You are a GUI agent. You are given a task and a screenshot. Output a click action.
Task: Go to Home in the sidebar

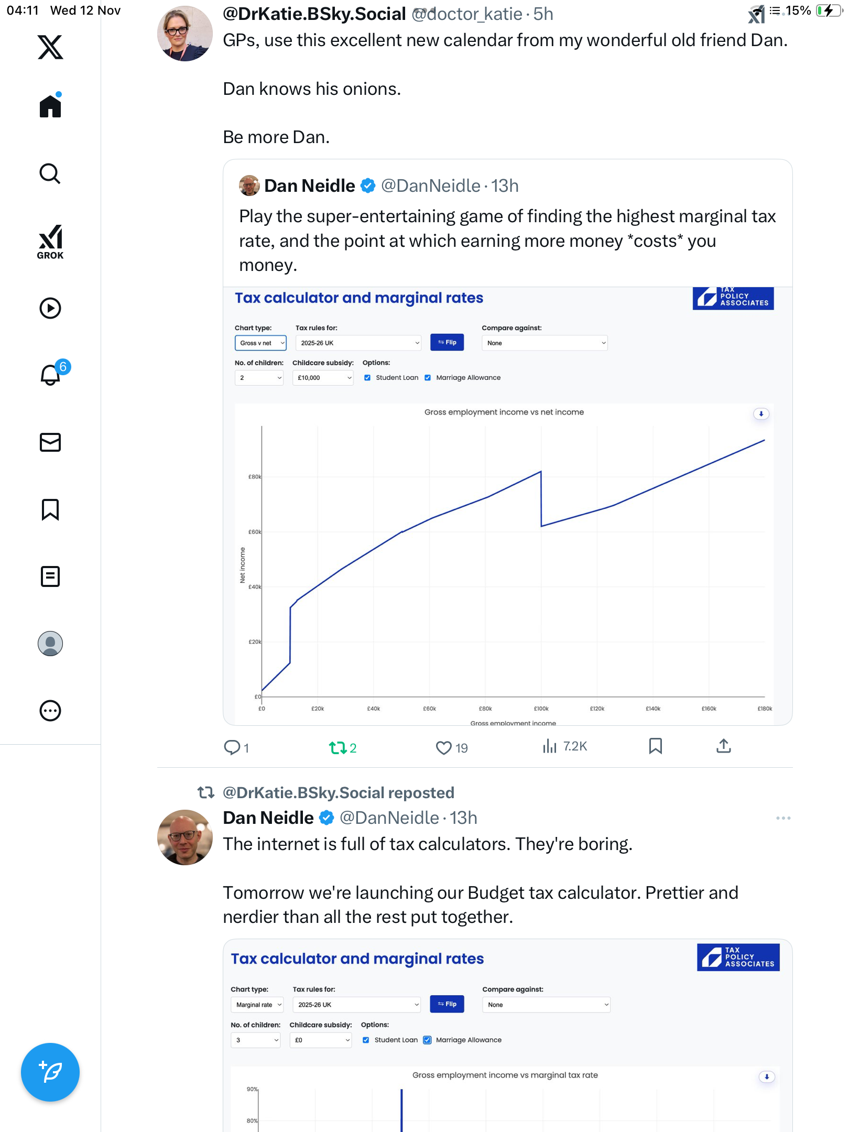50,106
